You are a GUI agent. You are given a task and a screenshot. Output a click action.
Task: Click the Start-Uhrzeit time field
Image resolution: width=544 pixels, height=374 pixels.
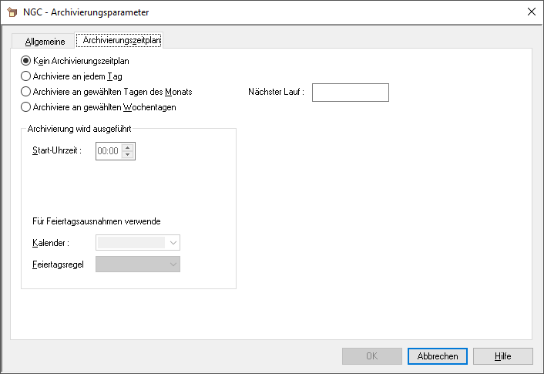(108, 151)
